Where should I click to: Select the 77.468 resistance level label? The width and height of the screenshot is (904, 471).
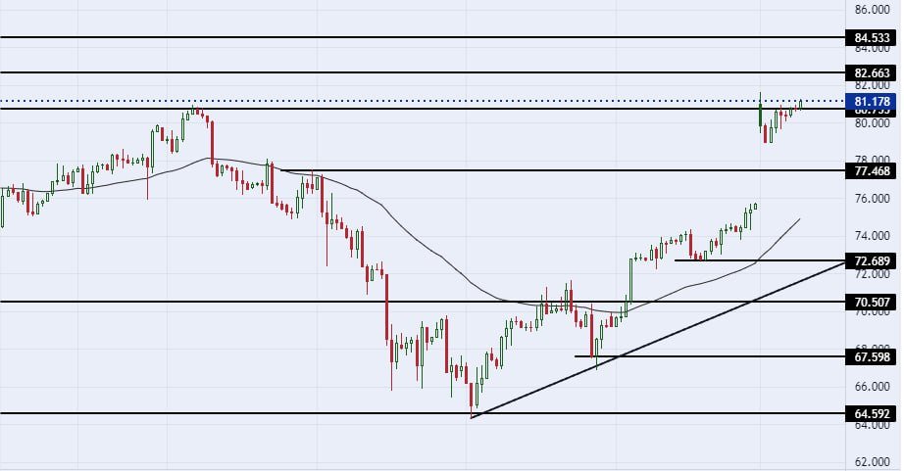point(872,170)
